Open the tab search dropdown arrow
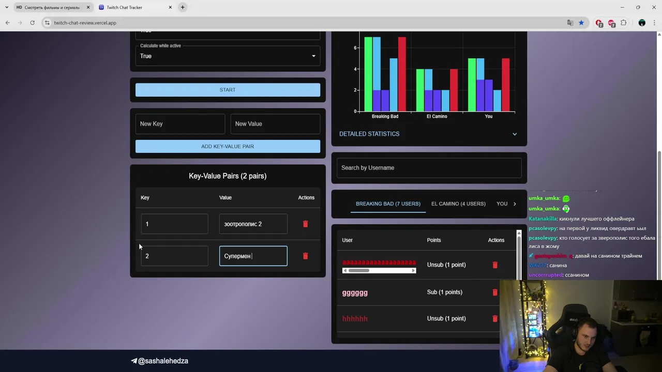This screenshot has width=662, height=372. pos(6,7)
